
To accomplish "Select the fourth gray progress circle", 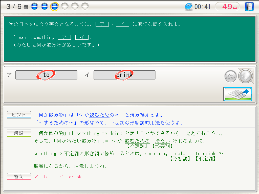I will click(x=65, y=7).
